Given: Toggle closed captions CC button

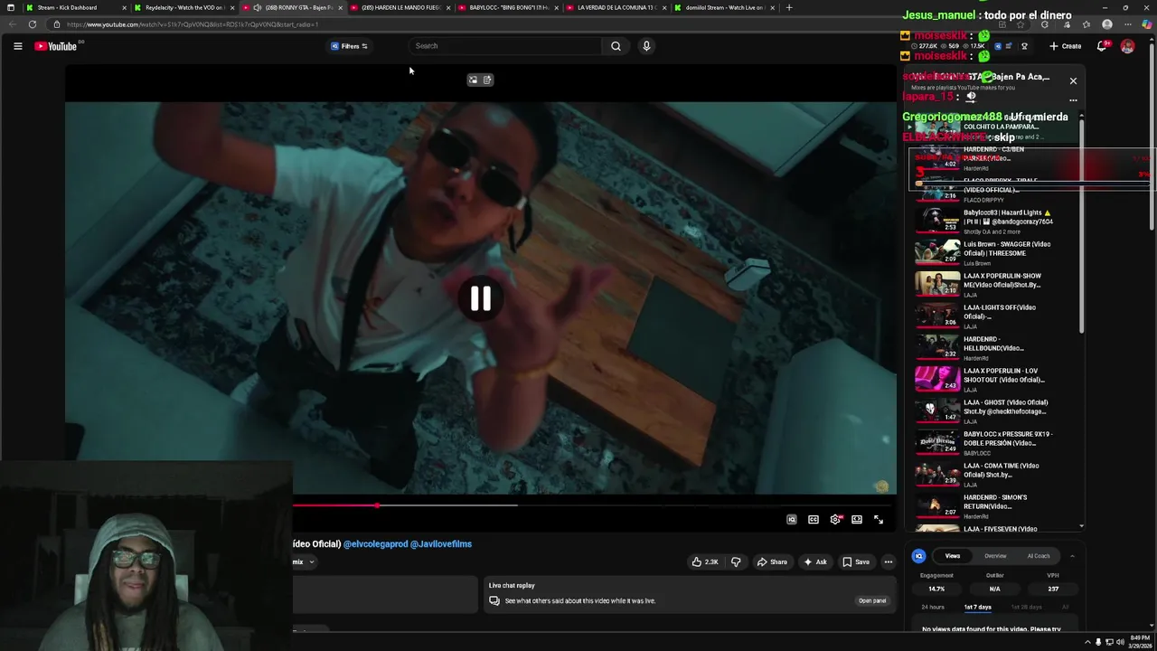Looking at the screenshot, I should click(814, 520).
